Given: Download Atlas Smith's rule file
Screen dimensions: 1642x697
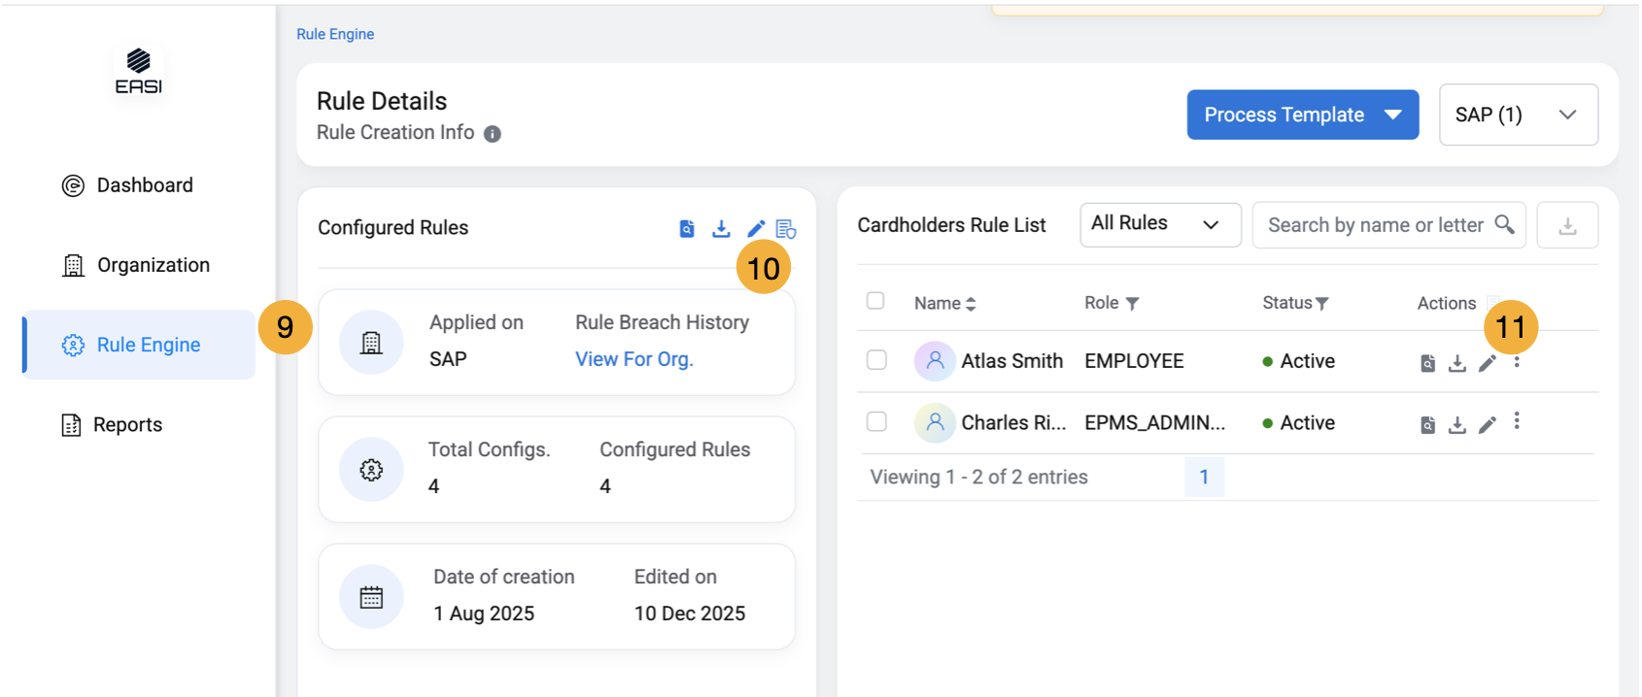Looking at the screenshot, I should 1456,363.
